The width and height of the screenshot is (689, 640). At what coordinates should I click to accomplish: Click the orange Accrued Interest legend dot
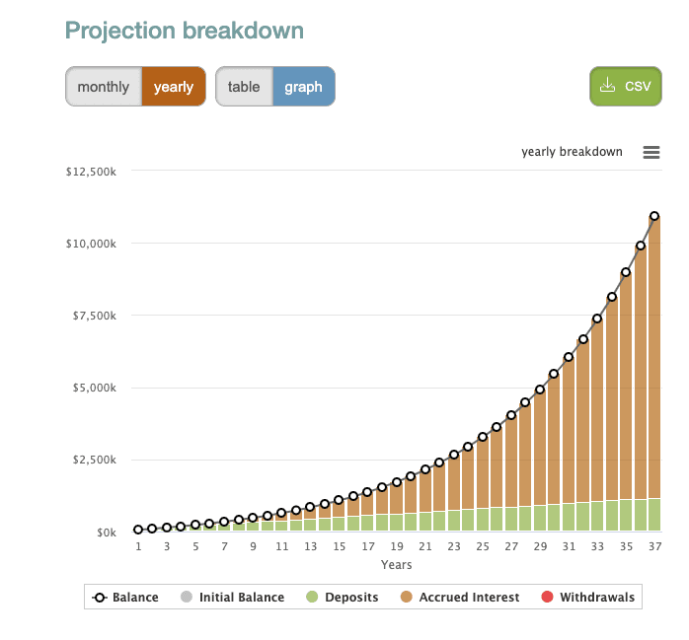point(406,598)
